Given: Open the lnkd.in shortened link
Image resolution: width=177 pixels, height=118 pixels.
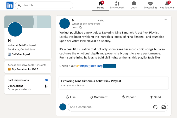Looking at the screenshot, I should coord(98,66).
